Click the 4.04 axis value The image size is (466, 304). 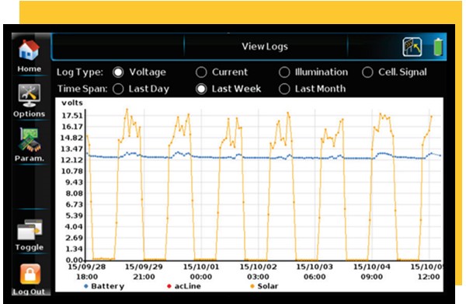click(x=75, y=227)
